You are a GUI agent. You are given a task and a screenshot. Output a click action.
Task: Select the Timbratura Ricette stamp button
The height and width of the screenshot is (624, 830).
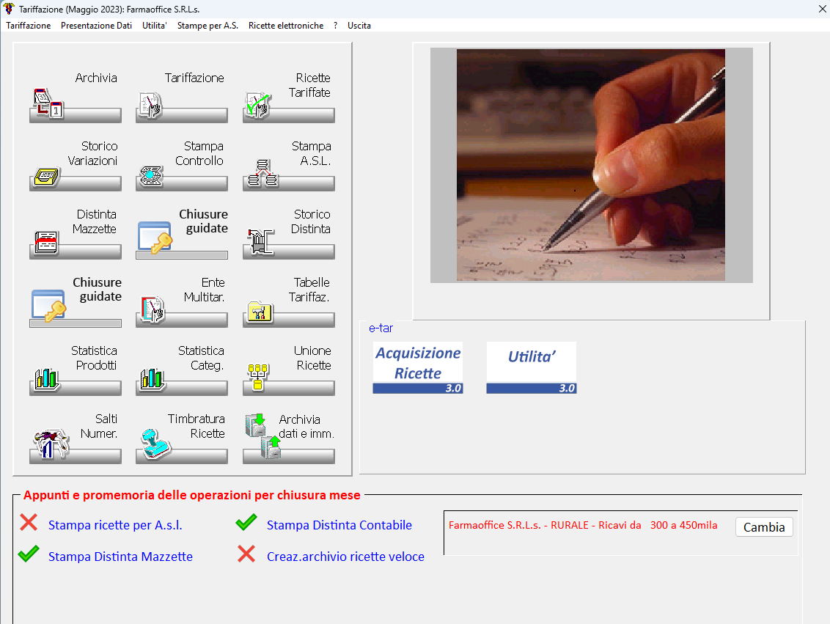click(x=182, y=438)
